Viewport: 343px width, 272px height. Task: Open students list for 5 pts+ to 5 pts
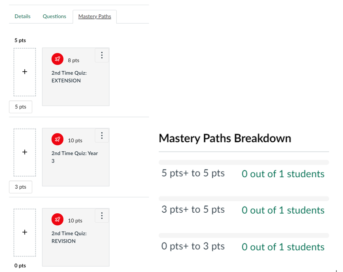coord(283,174)
